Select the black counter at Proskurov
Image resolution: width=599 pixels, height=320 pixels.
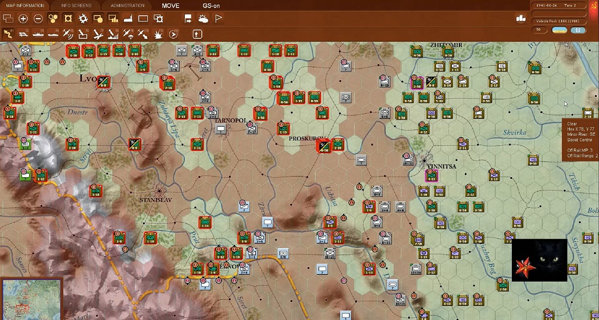pyautogui.click(x=323, y=145)
